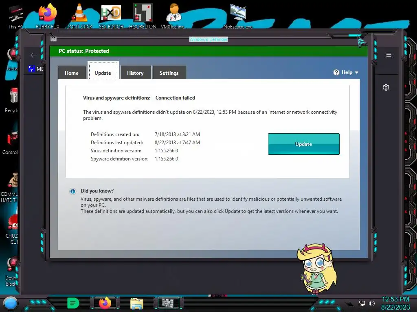Click the volume speaker tray icon

coord(372,303)
